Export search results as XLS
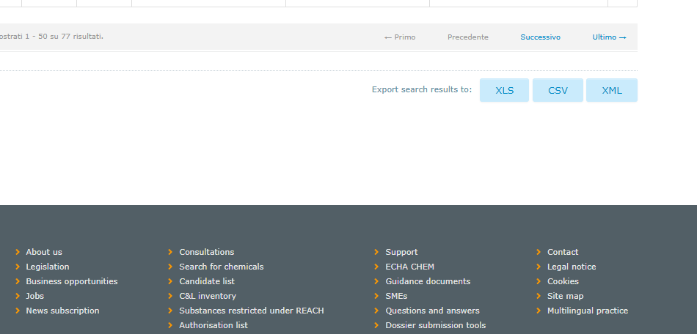Screen dimensions: 697x334 (x=504, y=90)
